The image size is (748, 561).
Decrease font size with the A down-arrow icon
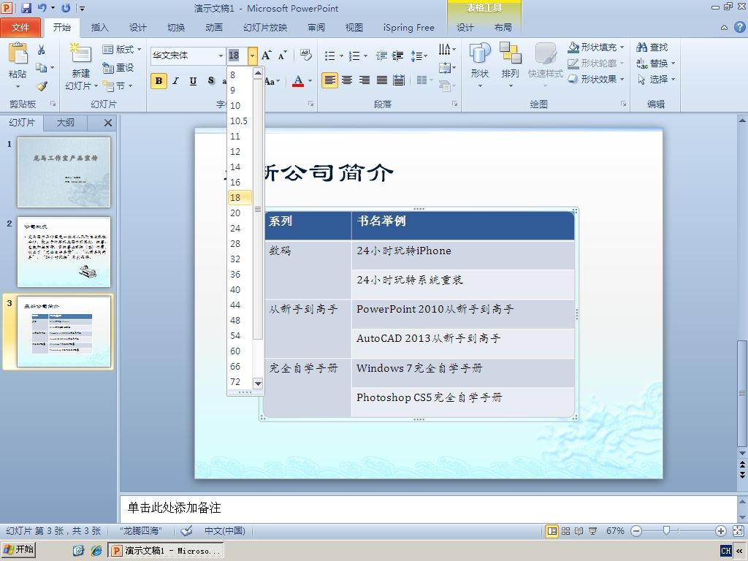pyautogui.click(x=282, y=56)
